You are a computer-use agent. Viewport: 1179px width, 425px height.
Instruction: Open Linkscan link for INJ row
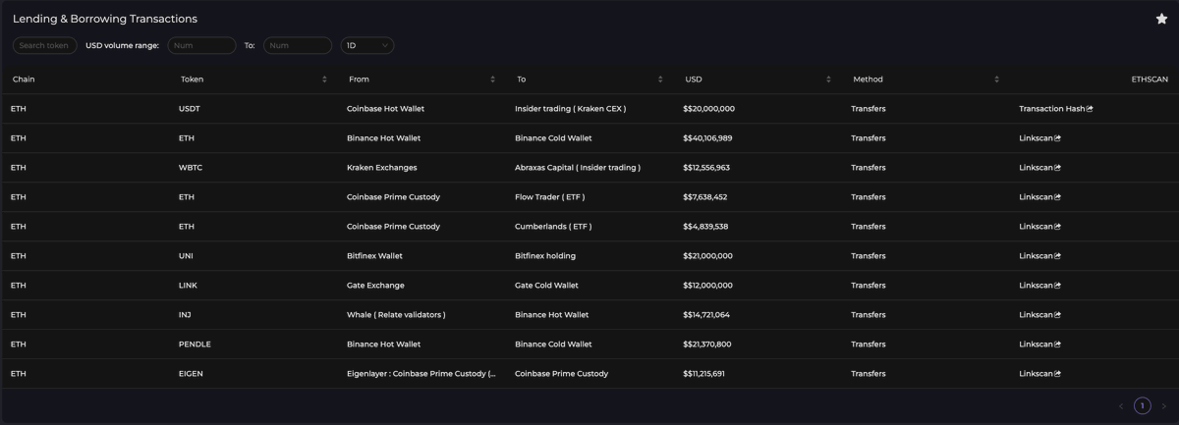point(1039,315)
